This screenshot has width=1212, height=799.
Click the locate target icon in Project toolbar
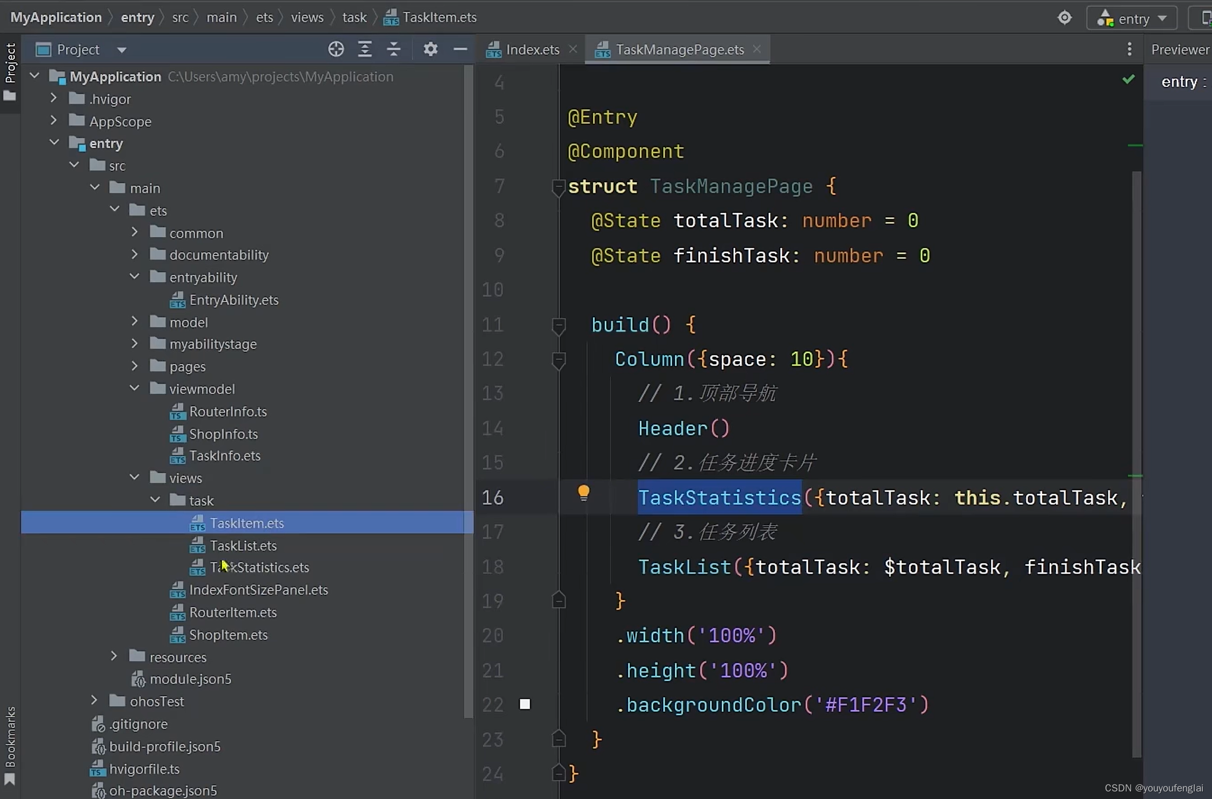[336, 49]
